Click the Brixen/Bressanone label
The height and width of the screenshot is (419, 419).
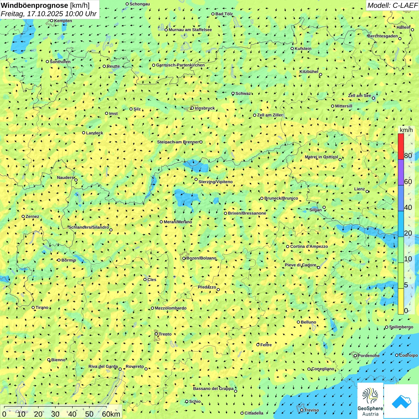(247, 213)
